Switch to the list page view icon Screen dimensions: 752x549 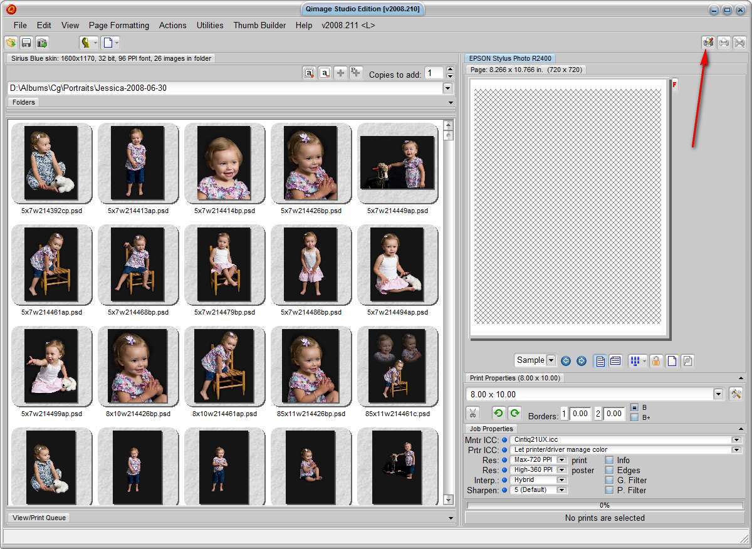click(x=615, y=360)
